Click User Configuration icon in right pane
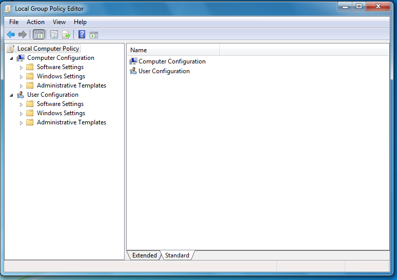 (133, 71)
